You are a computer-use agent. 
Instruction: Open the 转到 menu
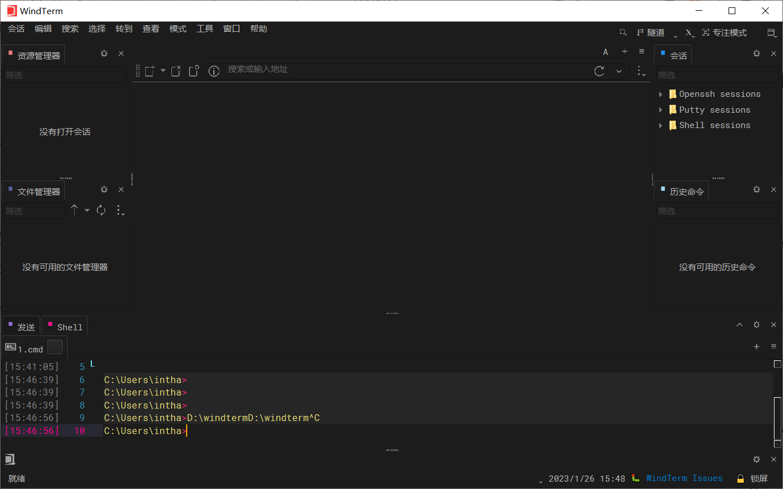(124, 29)
